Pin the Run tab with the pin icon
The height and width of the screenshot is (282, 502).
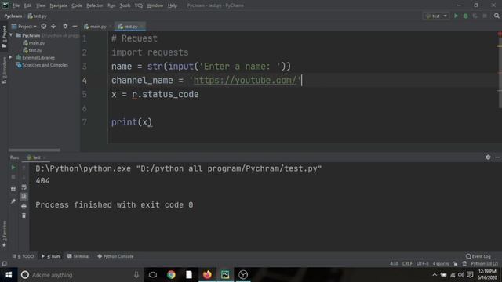(x=13, y=201)
